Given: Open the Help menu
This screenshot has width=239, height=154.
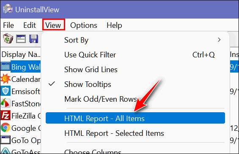Looking at the screenshot, I should (114, 25).
